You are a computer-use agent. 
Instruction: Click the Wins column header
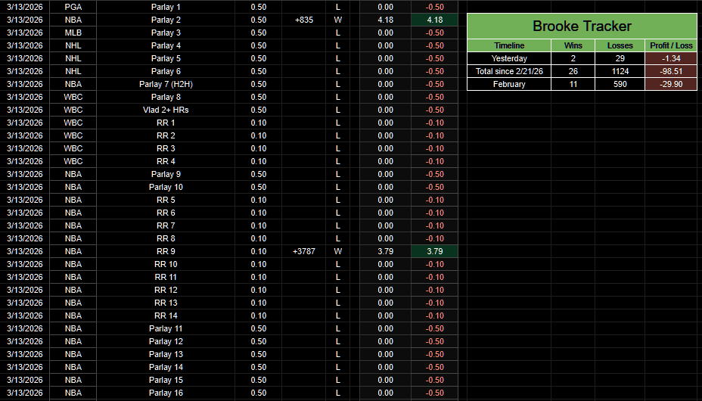(573, 45)
